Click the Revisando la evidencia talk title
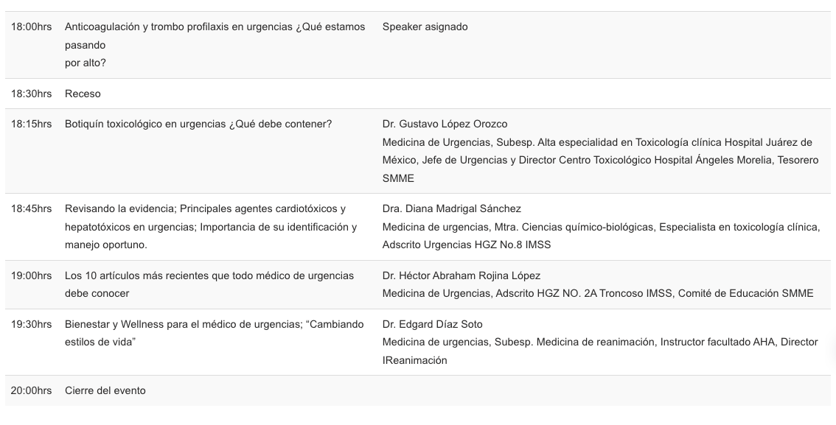The image size is (836, 425). click(211, 227)
